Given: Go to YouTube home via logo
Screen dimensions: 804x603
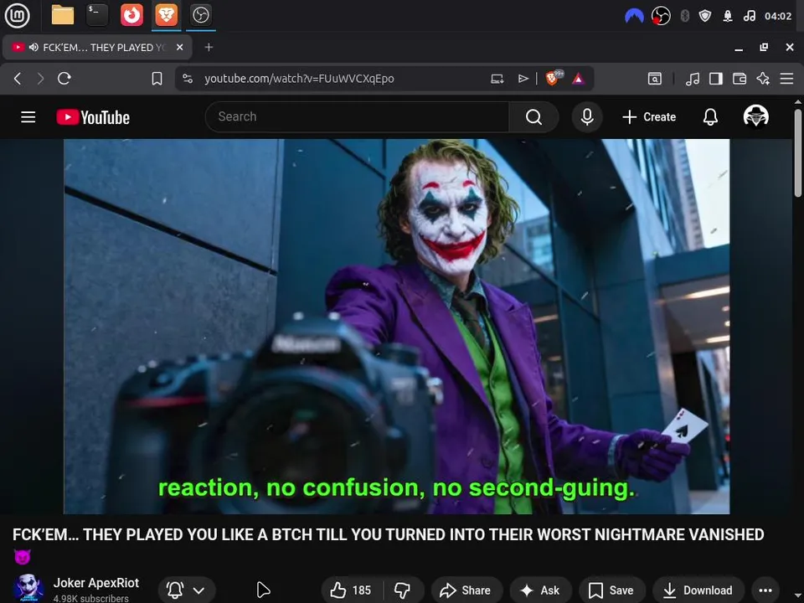Looking at the screenshot, I should 93,117.
